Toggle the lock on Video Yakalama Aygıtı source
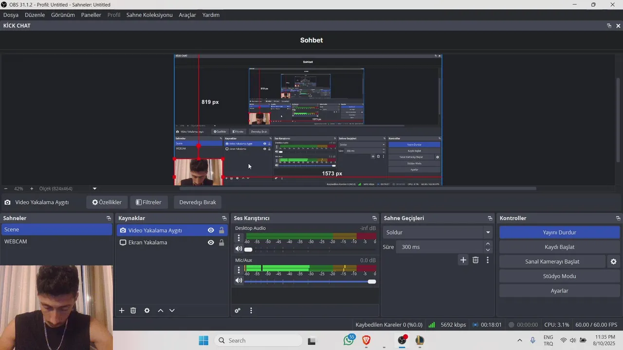 point(221,230)
